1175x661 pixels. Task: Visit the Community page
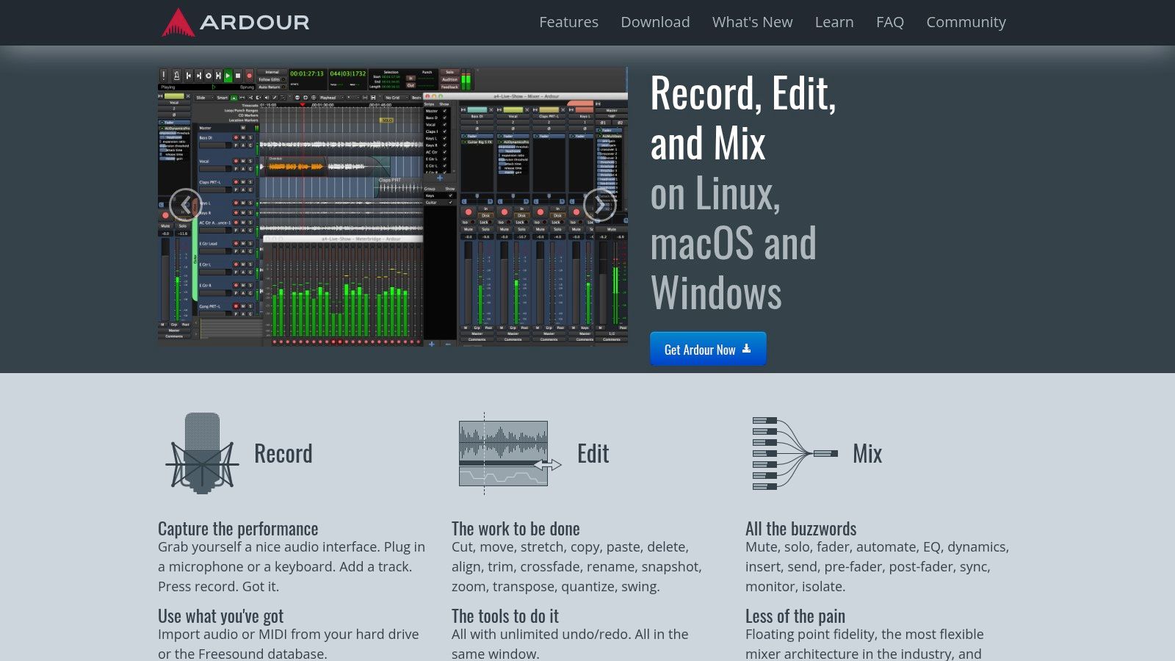coord(966,22)
